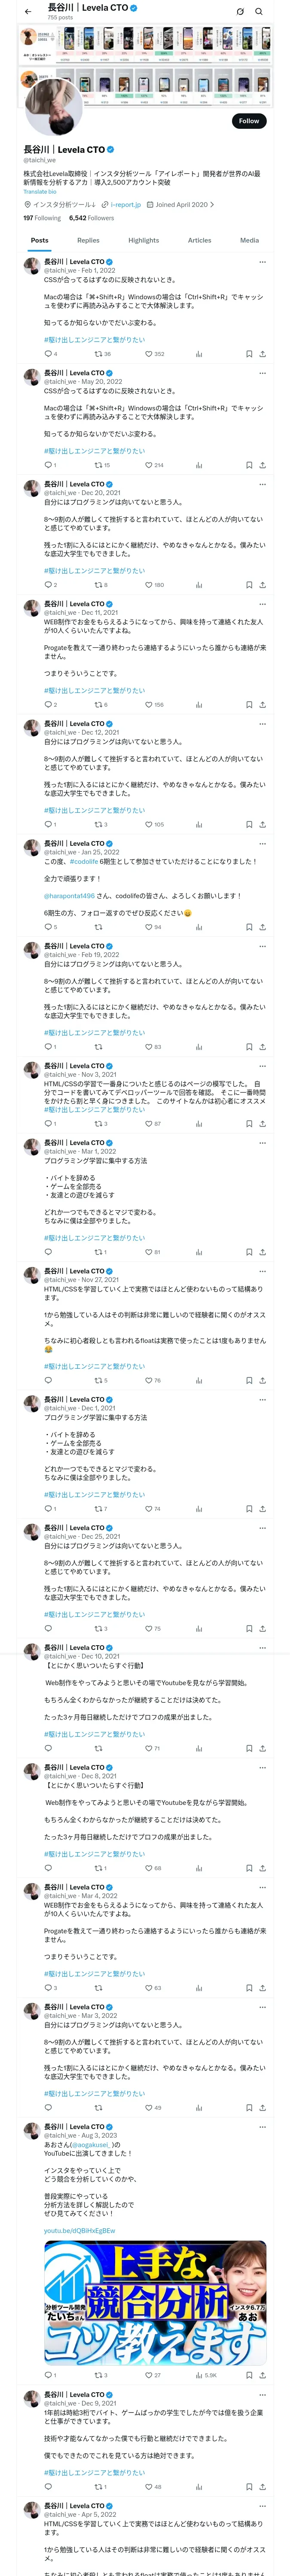Open the Media tab
Image resolution: width=290 pixels, height=2576 pixels.
pos(249,240)
